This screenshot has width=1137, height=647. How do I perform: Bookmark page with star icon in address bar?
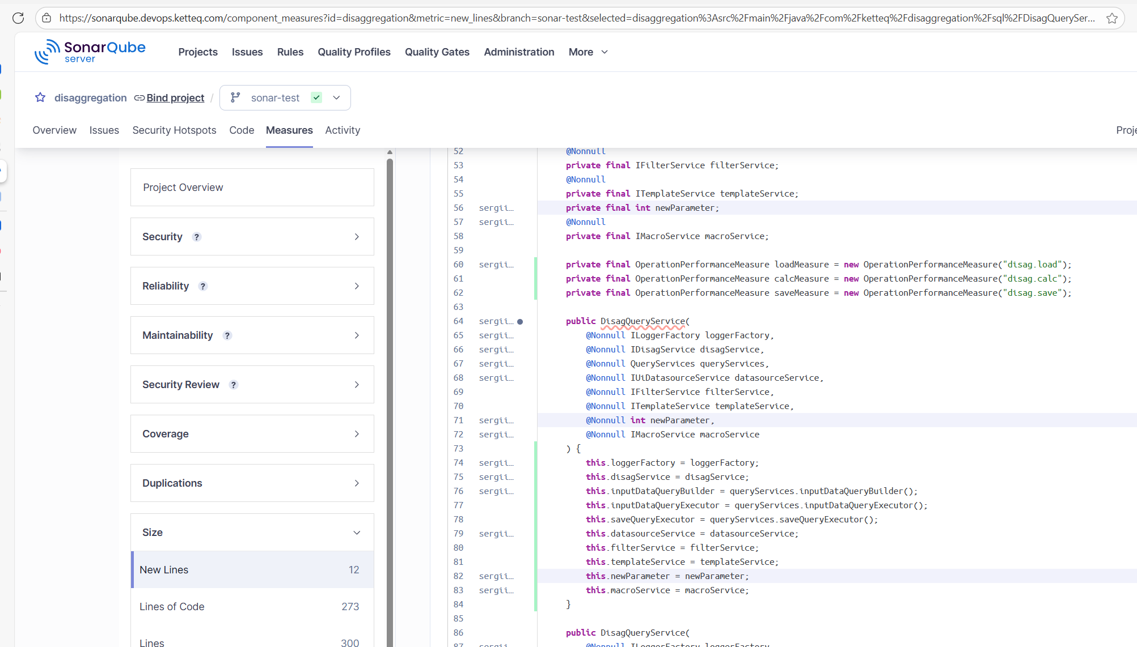coord(1111,18)
